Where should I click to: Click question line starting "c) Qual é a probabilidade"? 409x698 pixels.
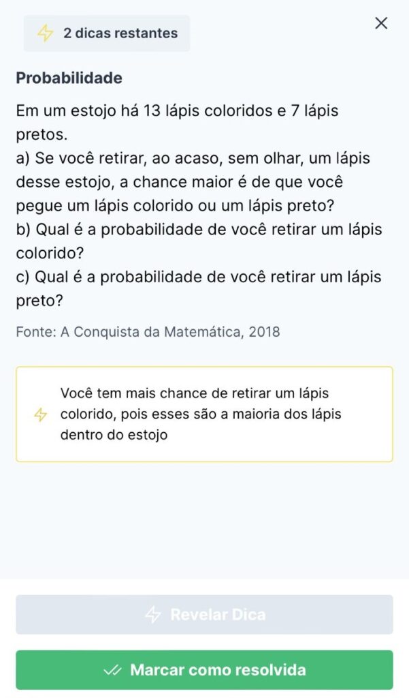pos(198,277)
